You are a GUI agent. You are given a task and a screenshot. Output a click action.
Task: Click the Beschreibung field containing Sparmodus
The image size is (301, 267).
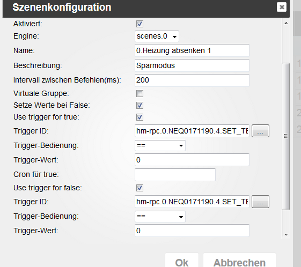coord(192,65)
